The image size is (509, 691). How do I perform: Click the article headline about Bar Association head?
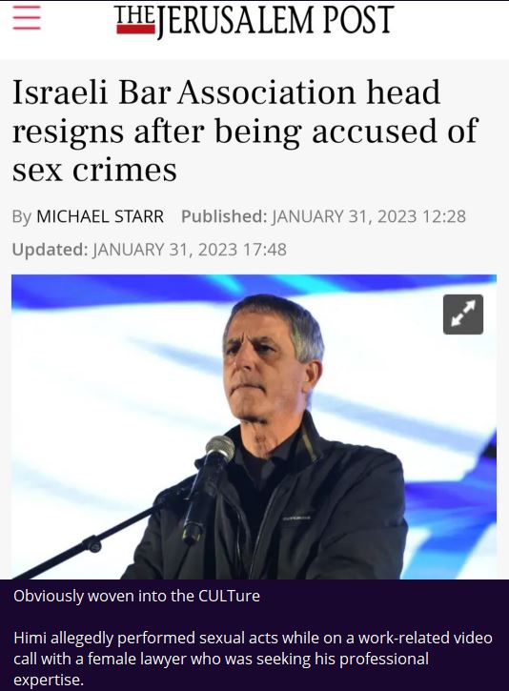(245, 131)
